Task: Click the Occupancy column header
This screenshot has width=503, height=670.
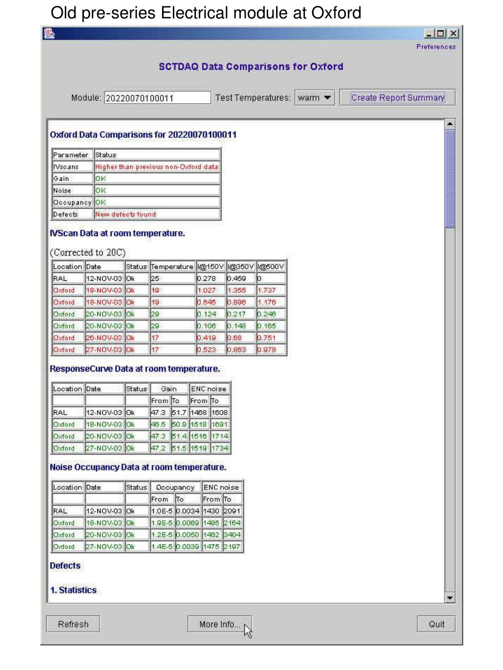Action: [175, 487]
